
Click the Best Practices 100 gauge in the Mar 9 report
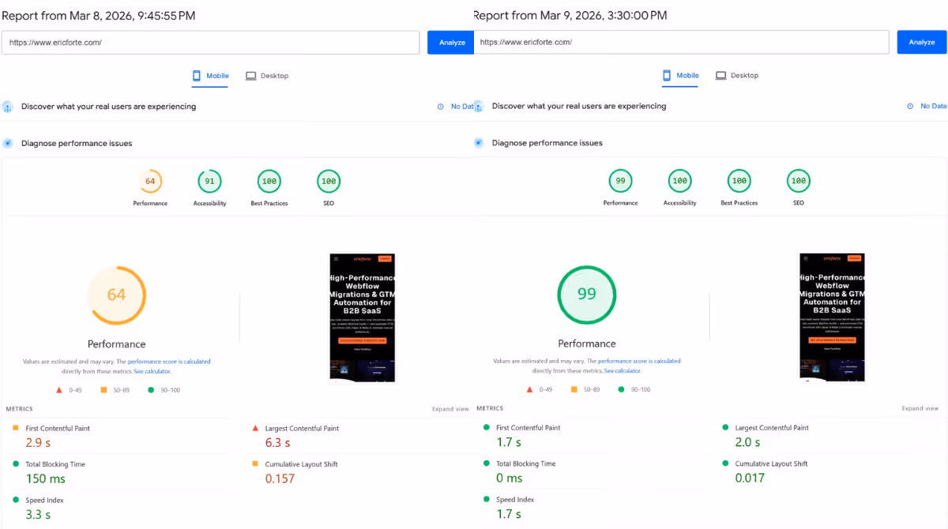[739, 182]
